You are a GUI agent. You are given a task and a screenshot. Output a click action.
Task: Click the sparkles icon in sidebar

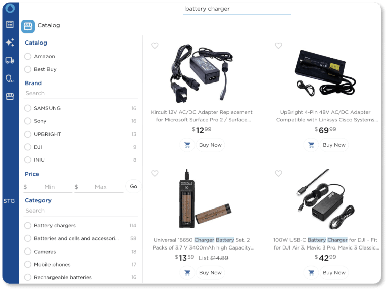click(10, 43)
